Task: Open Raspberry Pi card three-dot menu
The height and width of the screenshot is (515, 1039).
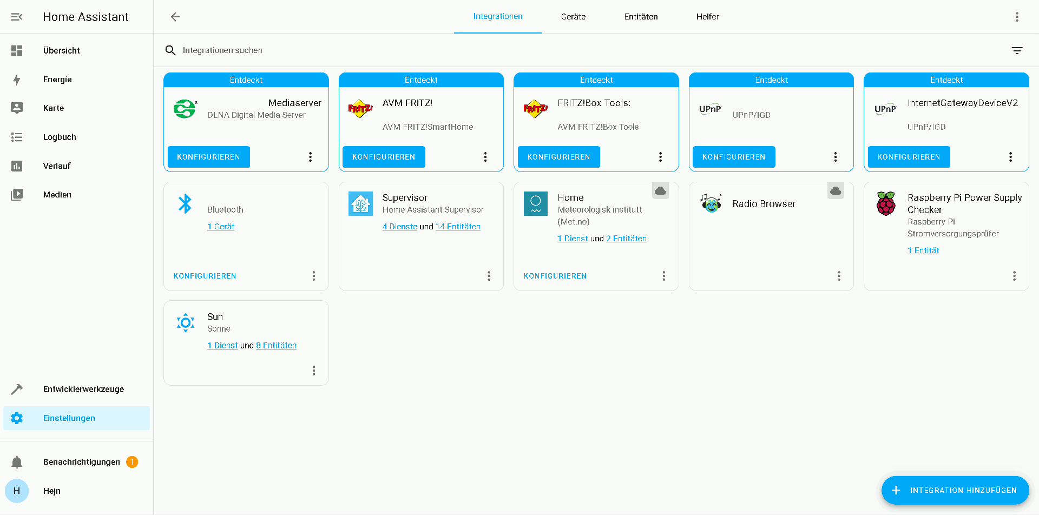Action: tap(1014, 276)
